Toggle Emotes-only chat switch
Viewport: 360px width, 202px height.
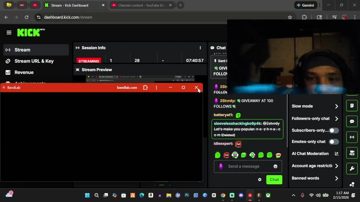point(334,142)
